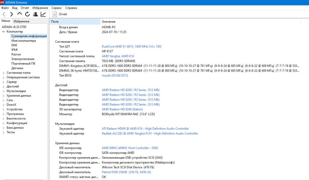The height and width of the screenshot is (180, 309).
Task: Open the Patriot P200 256GB drive link
Action: [x=126, y=172]
